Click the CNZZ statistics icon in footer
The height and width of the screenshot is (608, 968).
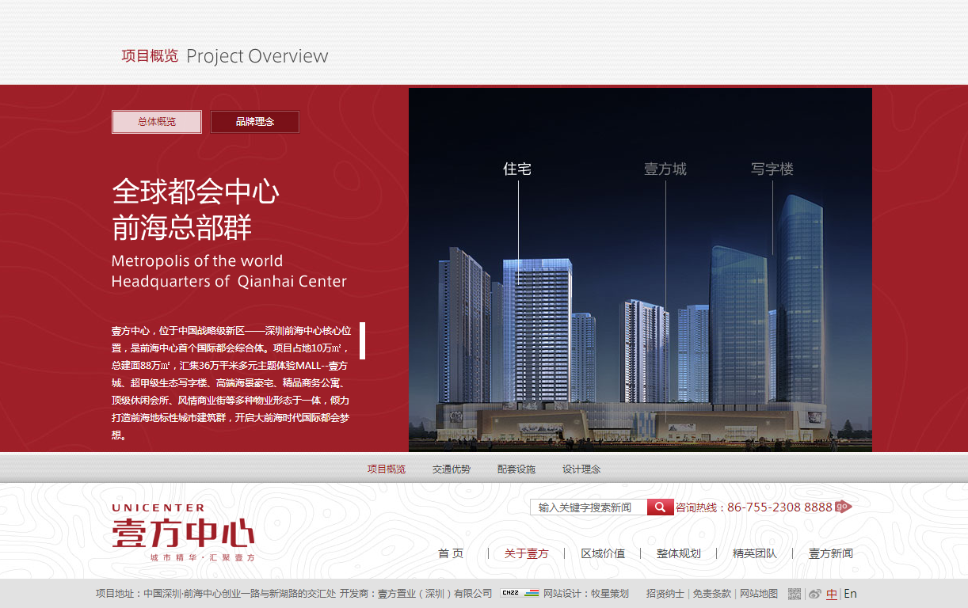pyautogui.click(x=510, y=593)
